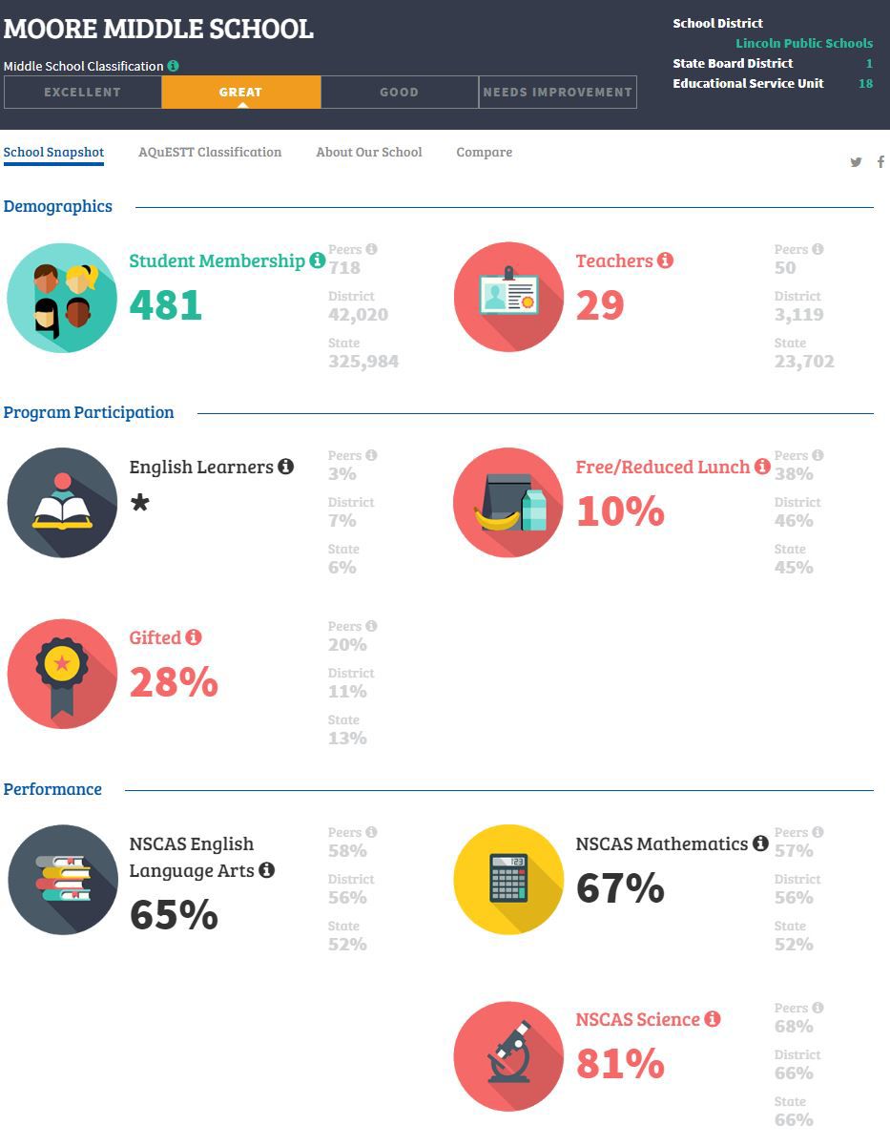Screen dimensions: 890x1146
Task: Click the Facebook share icon
Action: pyautogui.click(x=880, y=162)
